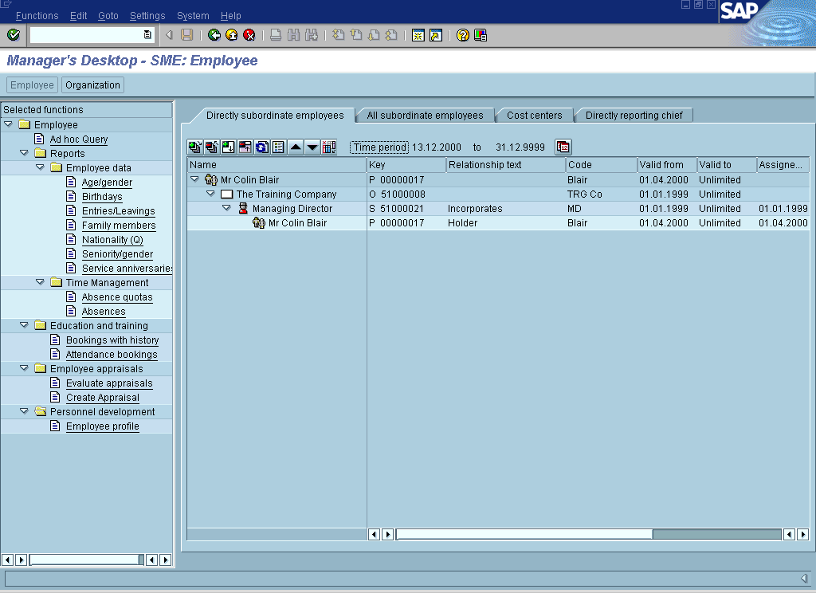The width and height of the screenshot is (816, 593).
Task: Open the Birthdays report link
Action: [x=102, y=196]
